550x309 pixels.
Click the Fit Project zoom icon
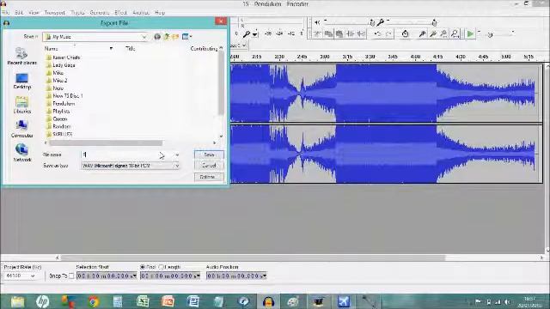[x=455, y=33]
